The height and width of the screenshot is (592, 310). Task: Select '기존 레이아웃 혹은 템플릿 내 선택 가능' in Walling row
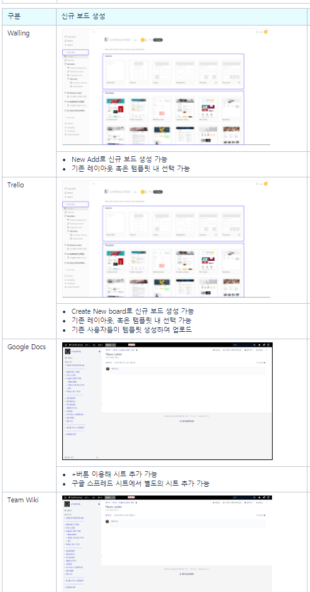point(130,169)
